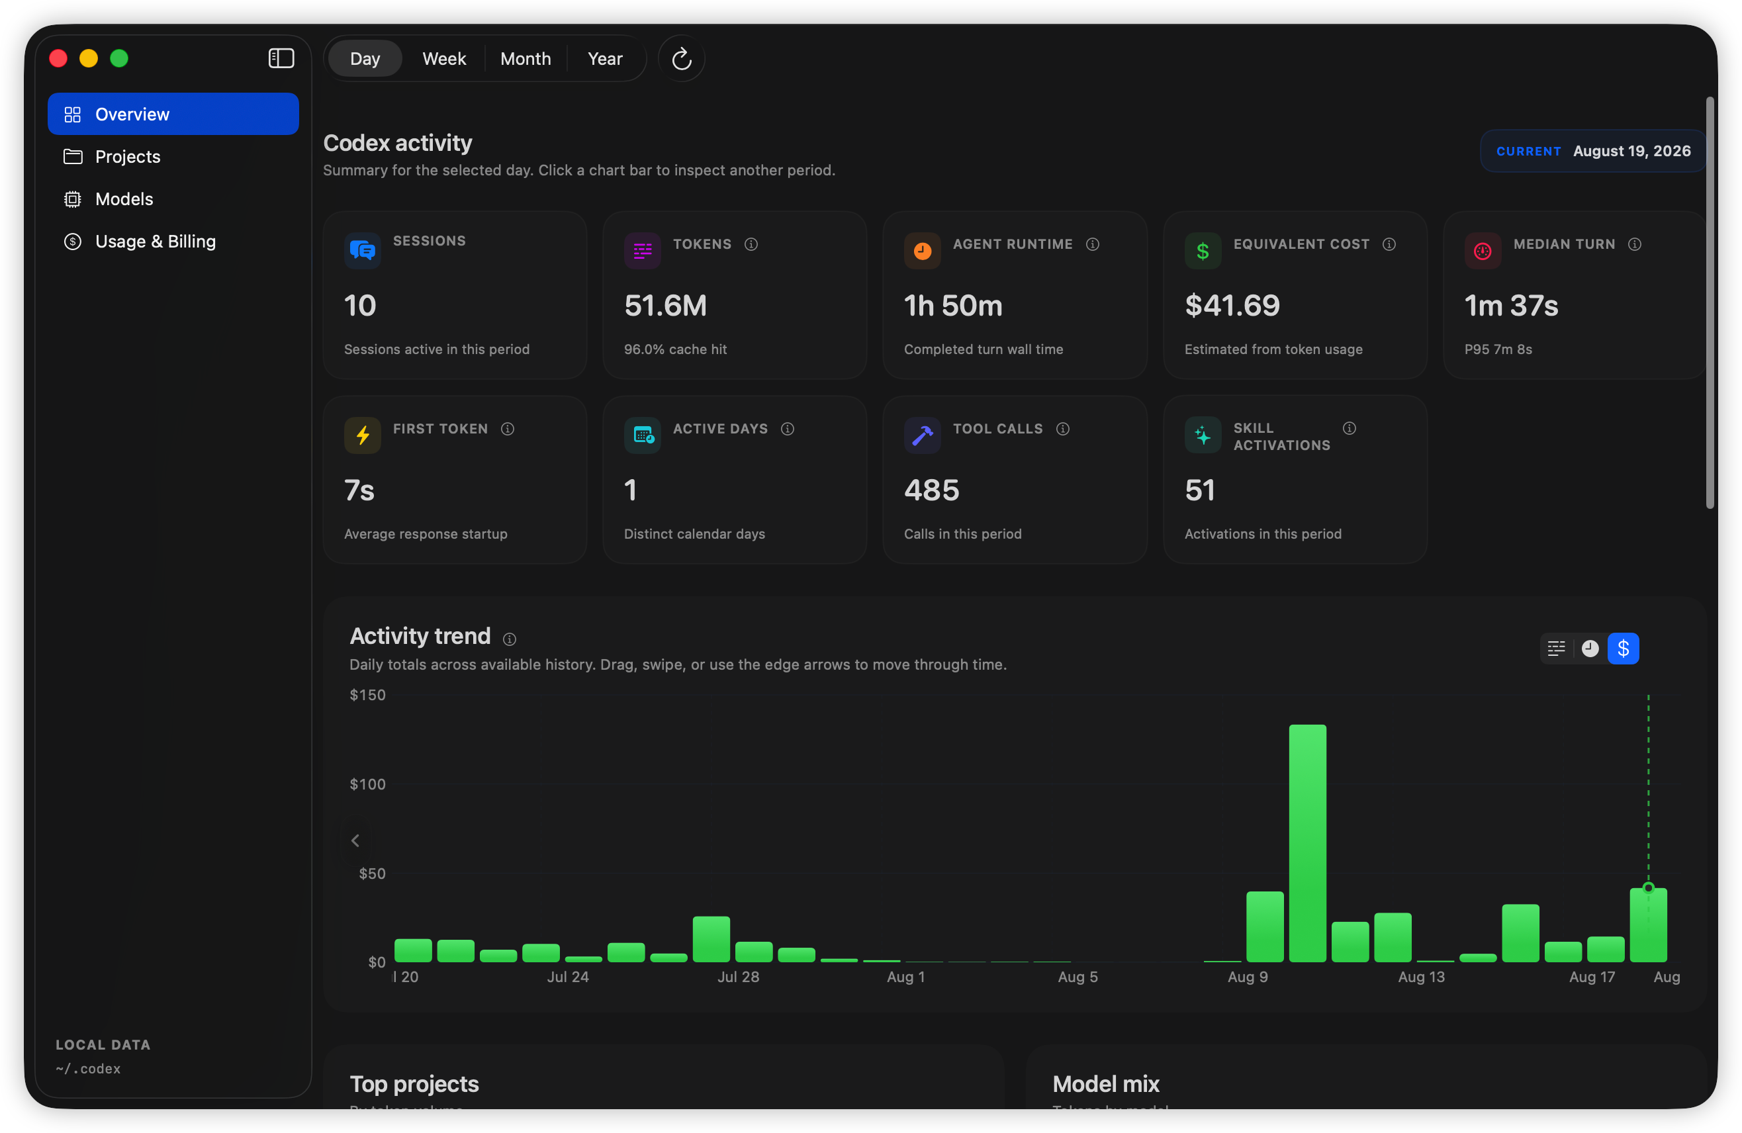Screen dimensions: 1742x1133
Task: Click the refresh data button
Action: (682, 58)
